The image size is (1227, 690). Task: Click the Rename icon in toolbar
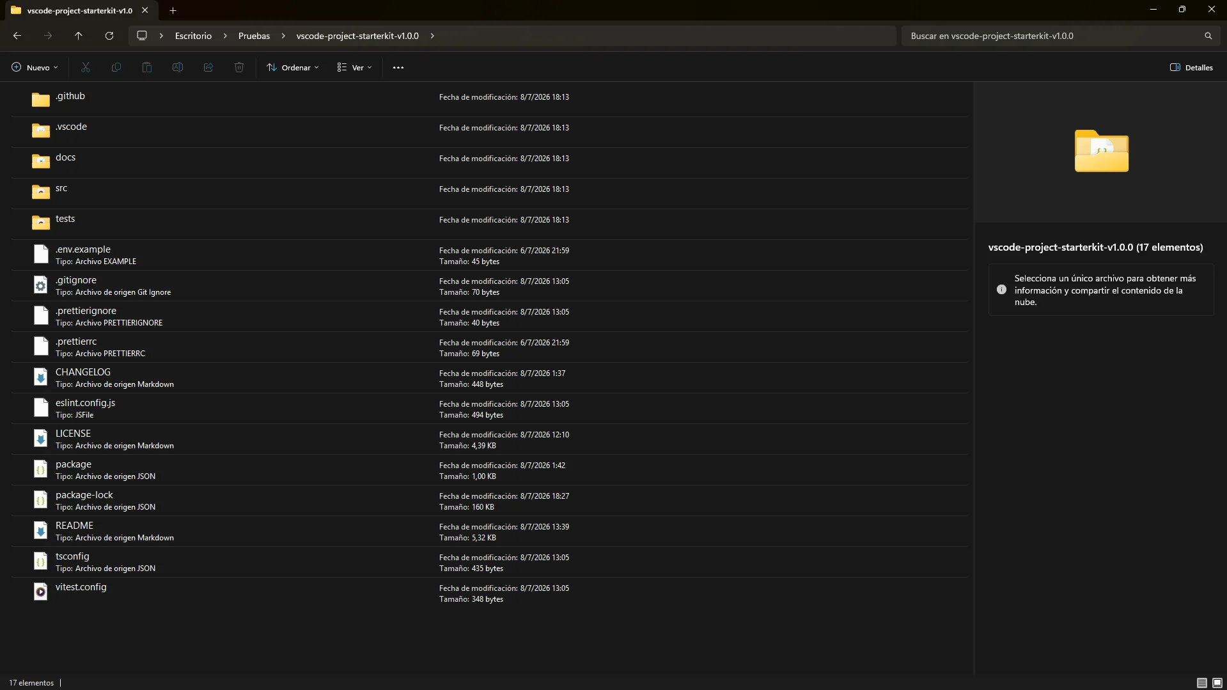pyautogui.click(x=178, y=67)
